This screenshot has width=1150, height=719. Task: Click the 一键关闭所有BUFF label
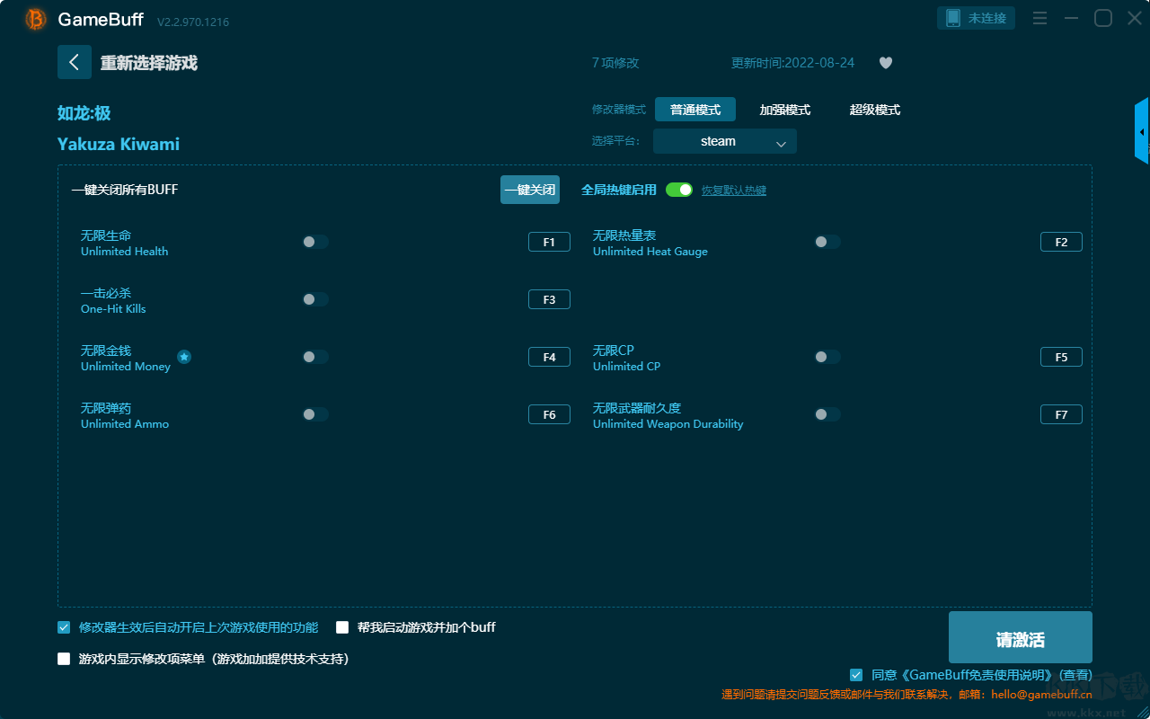(125, 190)
